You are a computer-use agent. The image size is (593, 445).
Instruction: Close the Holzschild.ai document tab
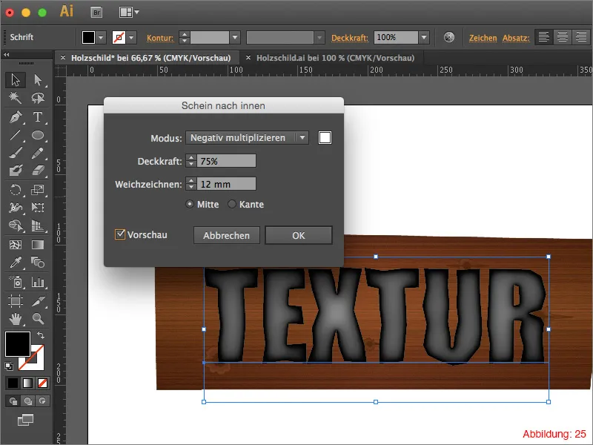click(248, 58)
